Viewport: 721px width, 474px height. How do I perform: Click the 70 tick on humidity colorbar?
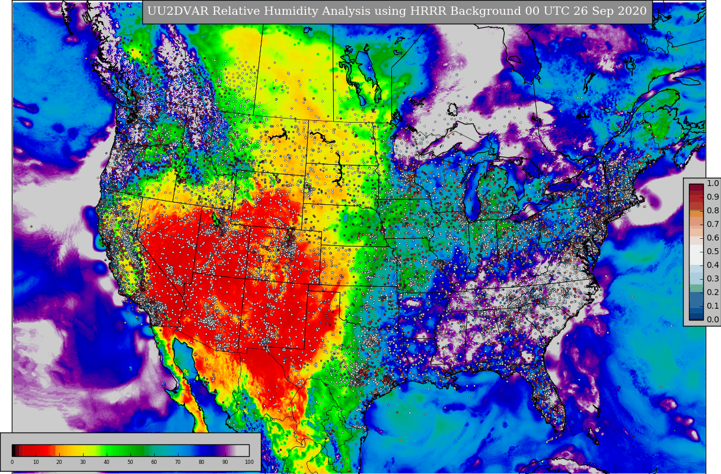click(178, 462)
